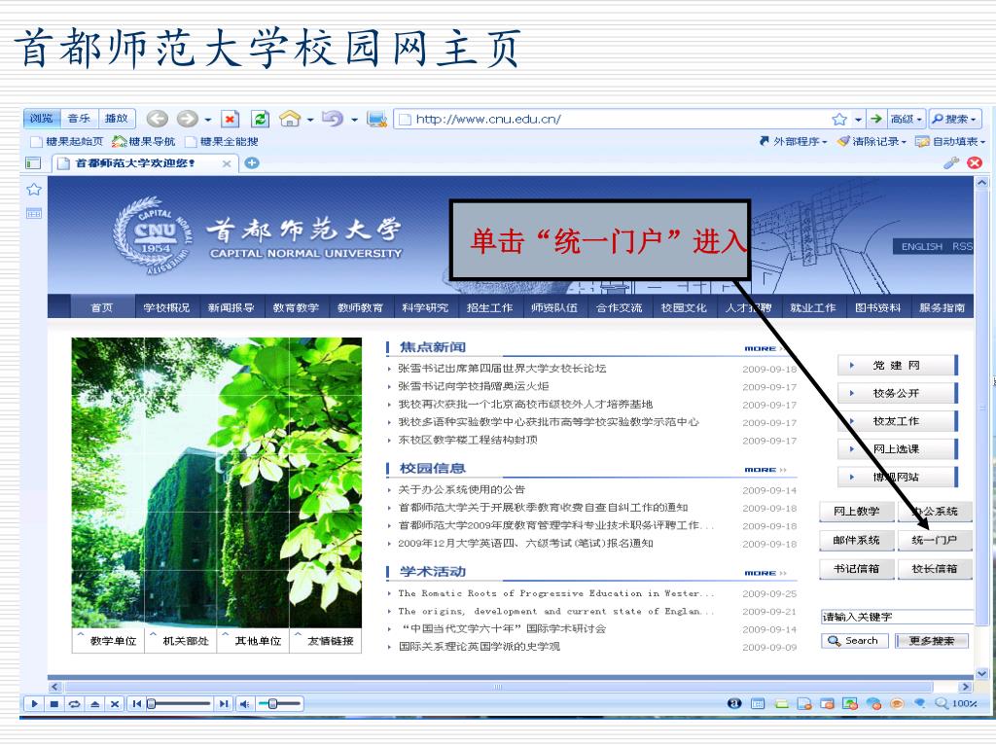Click the volume slider in the media bar
The width and height of the screenshot is (996, 747).
coord(279,704)
